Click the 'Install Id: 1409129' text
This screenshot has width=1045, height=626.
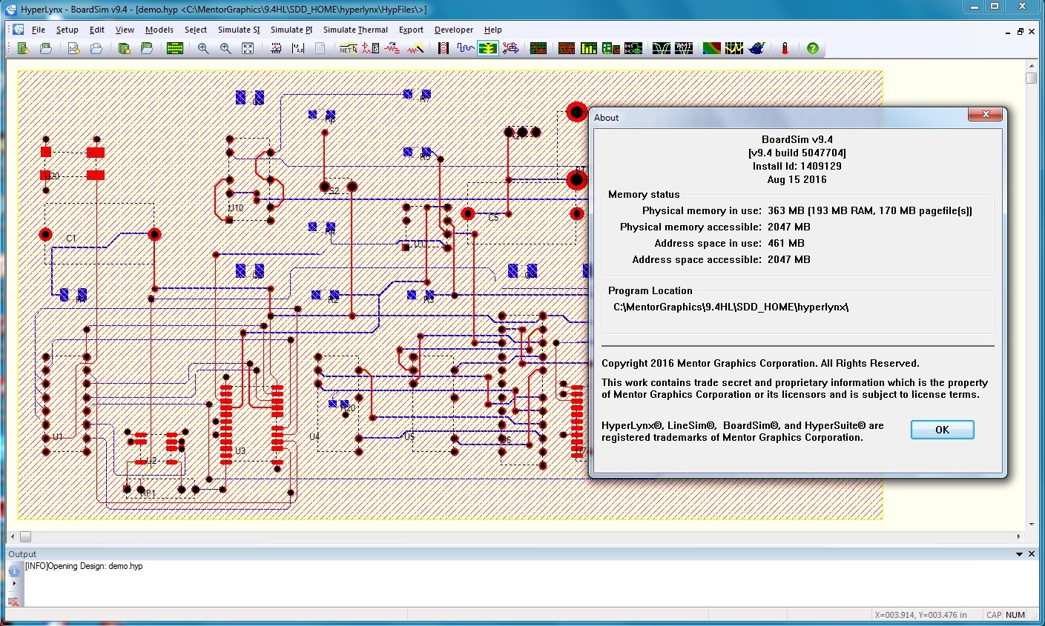point(797,166)
